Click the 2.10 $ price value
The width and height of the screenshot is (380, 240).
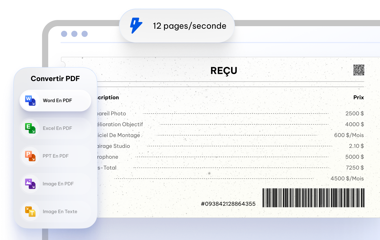(356, 146)
